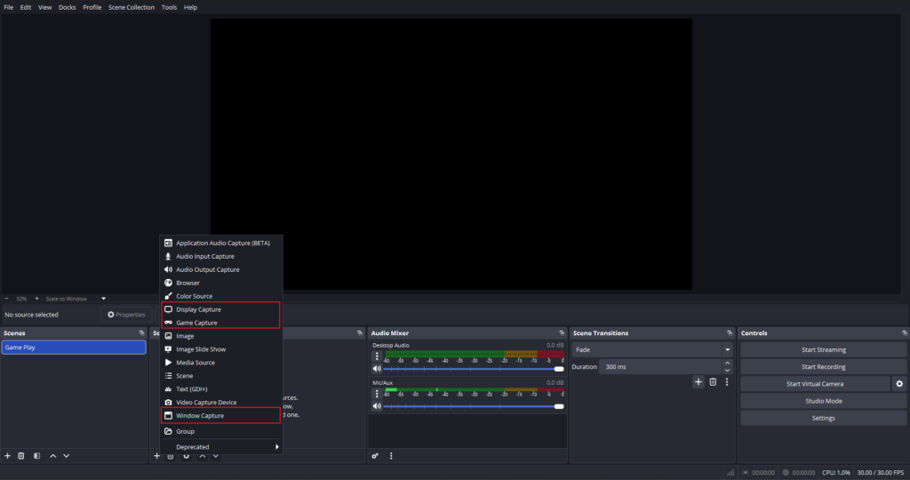Undock the Scene Transitions panel

(730, 333)
